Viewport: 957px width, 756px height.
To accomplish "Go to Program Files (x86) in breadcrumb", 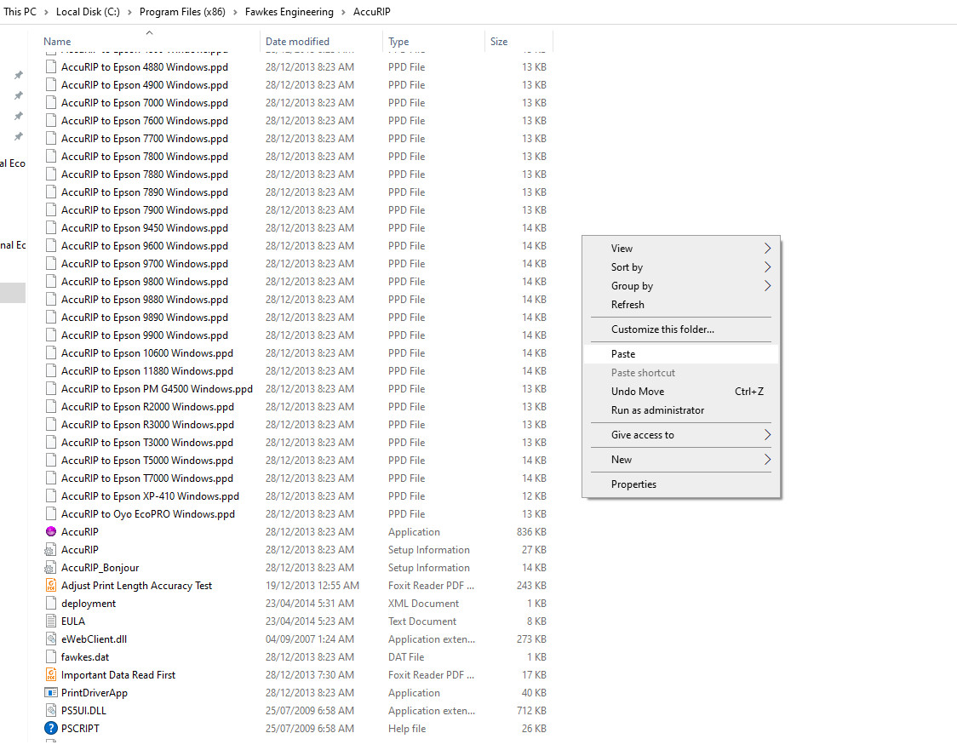I will click(x=182, y=12).
